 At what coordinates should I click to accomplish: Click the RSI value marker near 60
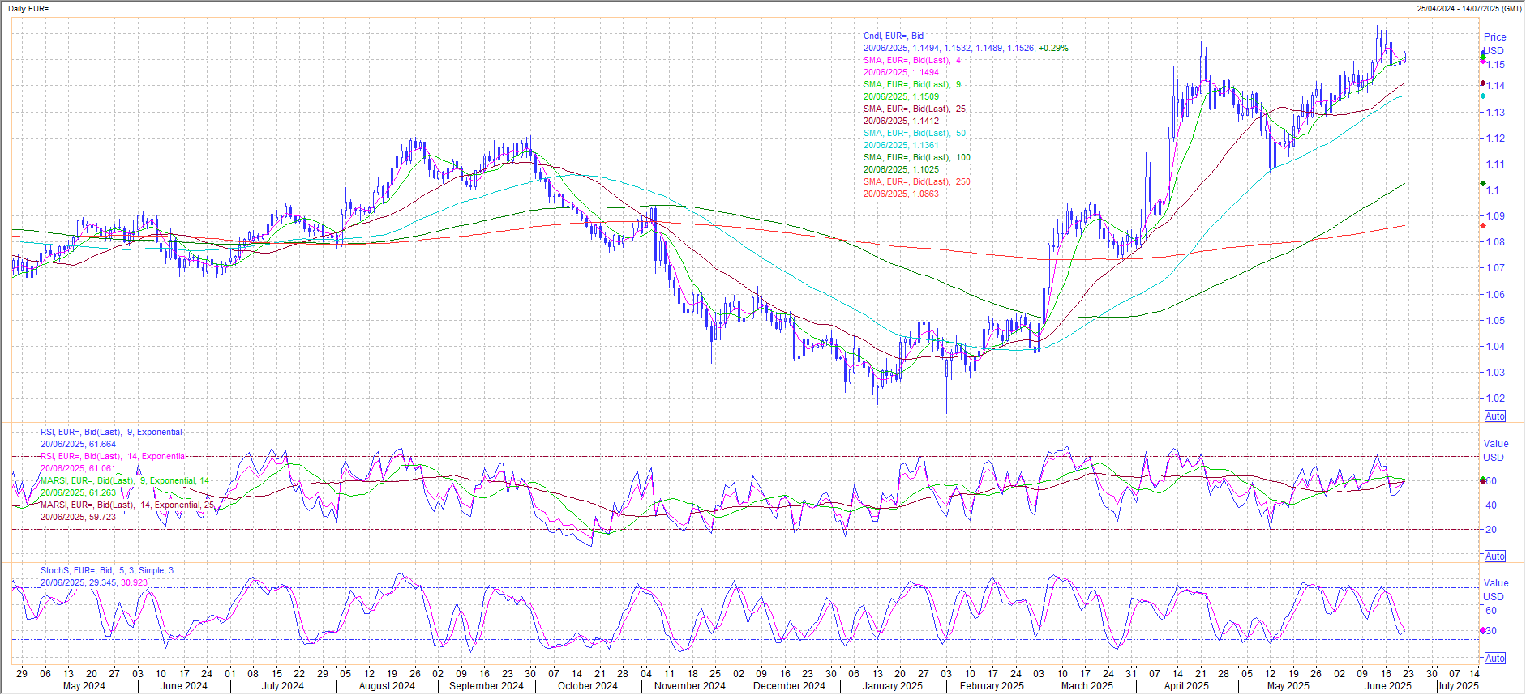pyautogui.click(x=1483, y=480)
